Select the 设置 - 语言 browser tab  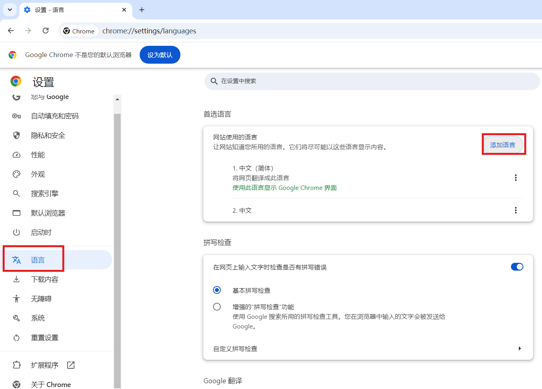[x=75, y=10]
